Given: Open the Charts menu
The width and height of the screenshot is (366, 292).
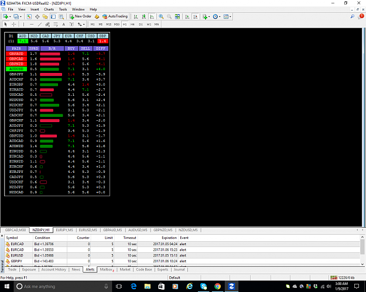Looking at the screenshot, I should 49,9.
